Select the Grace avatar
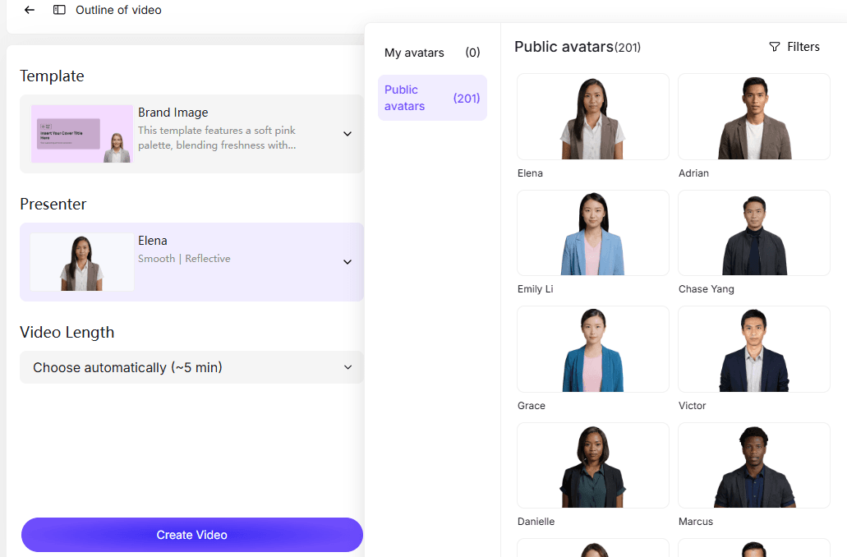Image resolution: width=847 pixels, height=557 pixels. 592,349
